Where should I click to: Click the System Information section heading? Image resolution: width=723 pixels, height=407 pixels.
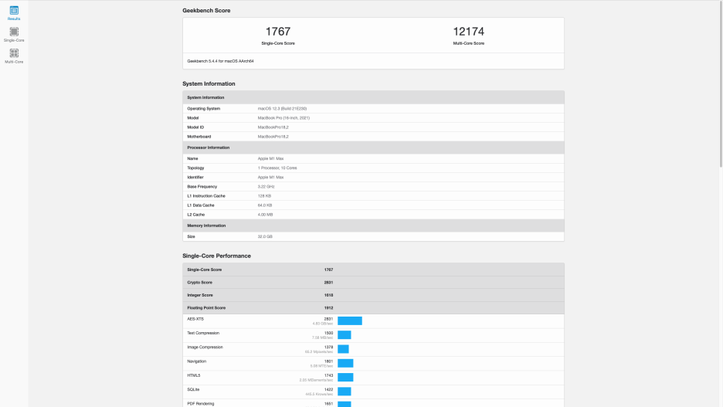209,83
